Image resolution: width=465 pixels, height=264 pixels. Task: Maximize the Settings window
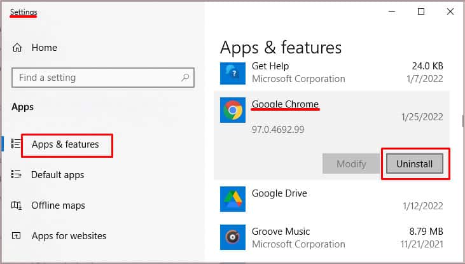click(x=421, y=11)
